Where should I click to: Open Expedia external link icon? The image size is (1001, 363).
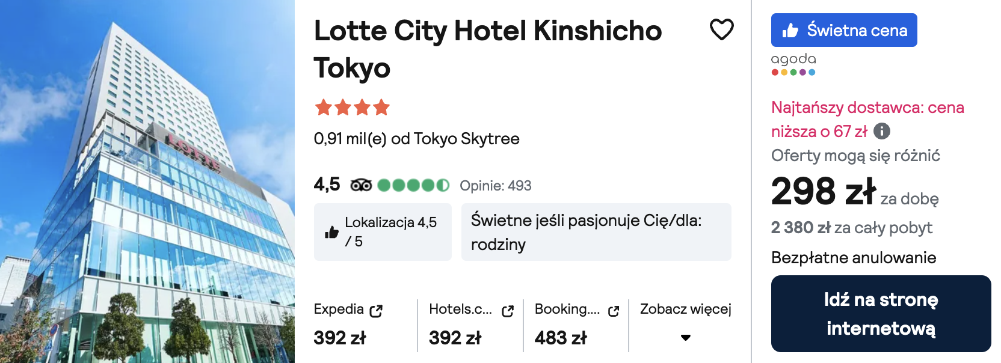tap(376, 311)
